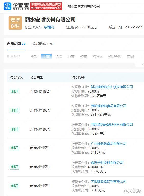Switch to the 自身动态 tab

tap(16, 44)
